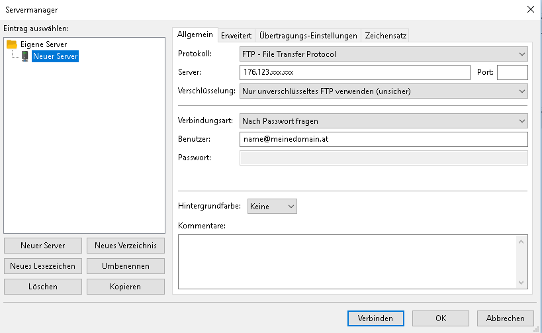Switch to the Erweitert tab
542x333 pixels.
point(236,36)
